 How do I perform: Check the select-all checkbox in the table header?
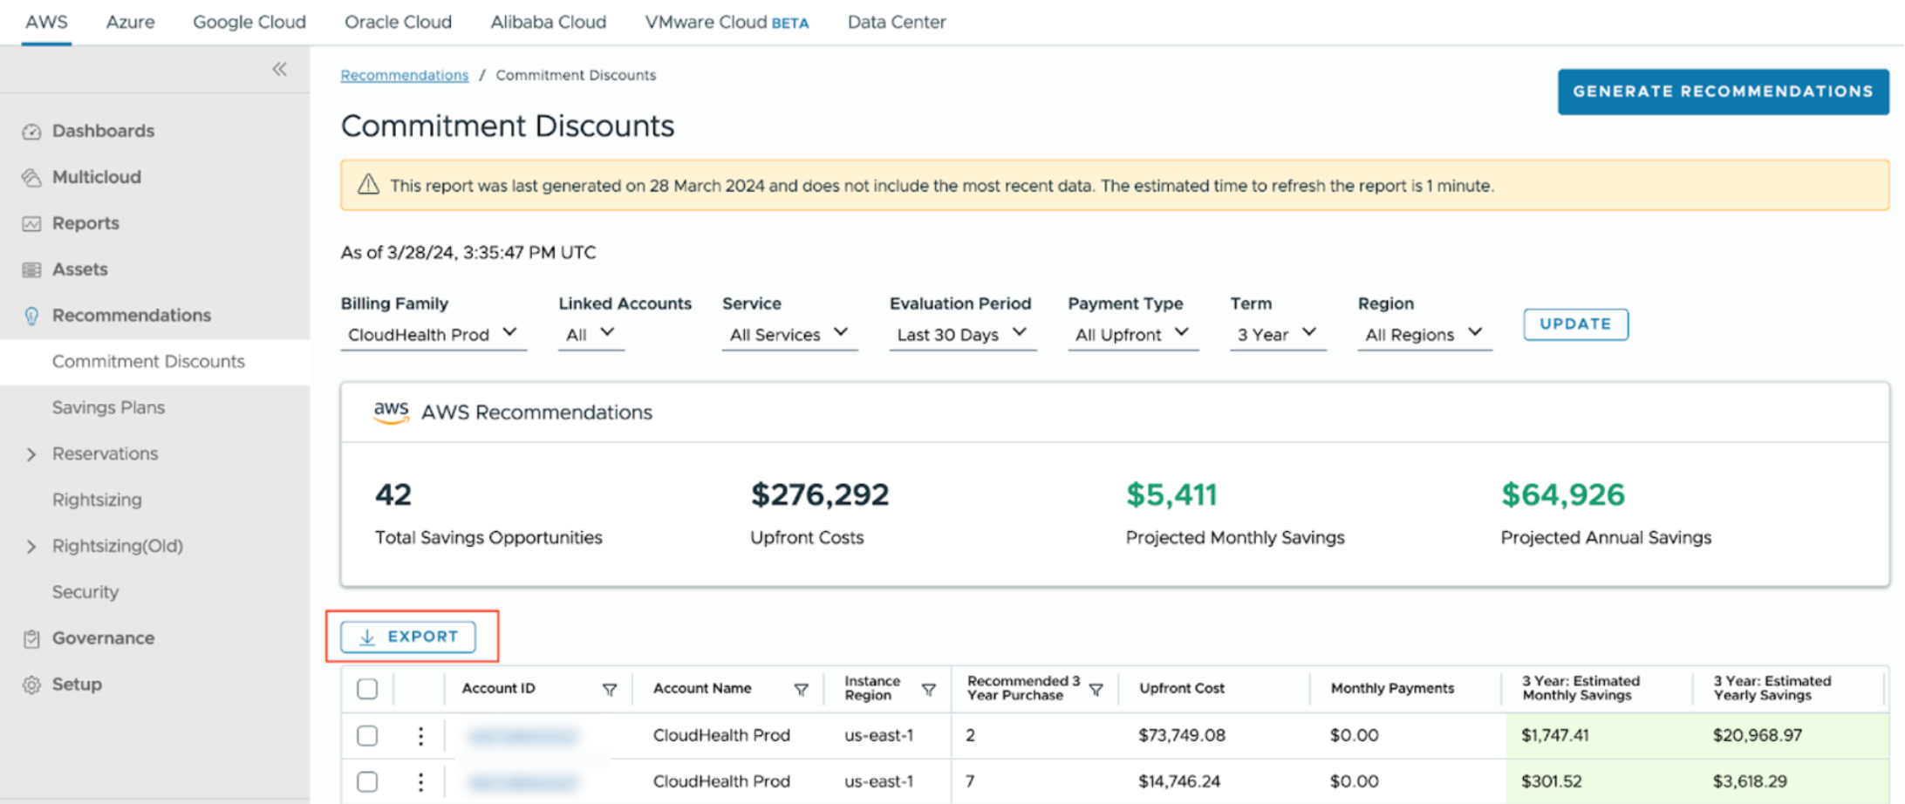pos(367,689)
